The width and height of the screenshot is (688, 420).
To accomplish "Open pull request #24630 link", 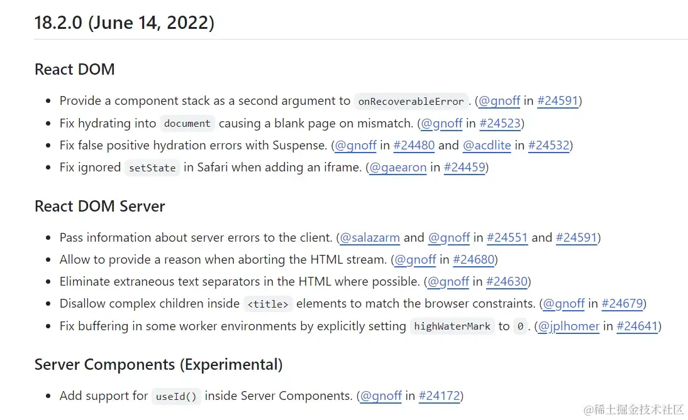I will point(506,281).
